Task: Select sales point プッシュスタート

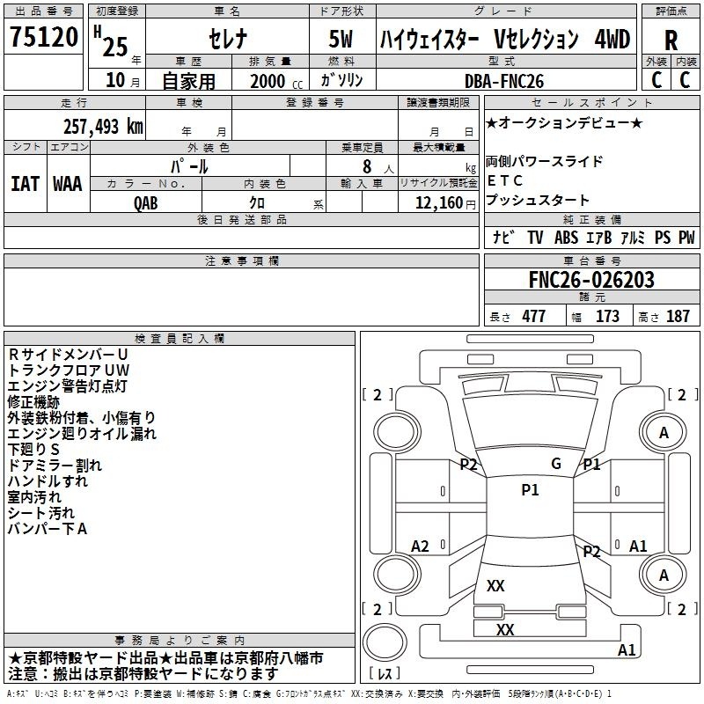Action: click(538, 200)
